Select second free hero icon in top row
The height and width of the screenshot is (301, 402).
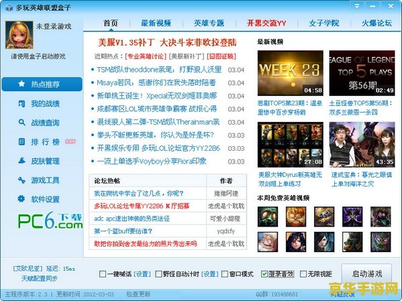296,217
